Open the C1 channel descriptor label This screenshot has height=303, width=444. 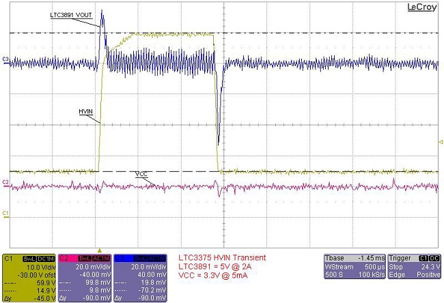[x=8, y=258]
